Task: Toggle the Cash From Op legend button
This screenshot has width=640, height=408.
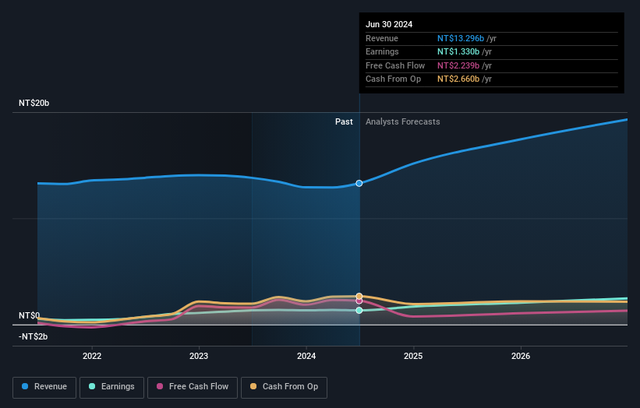Action: (x=284, y=387)
